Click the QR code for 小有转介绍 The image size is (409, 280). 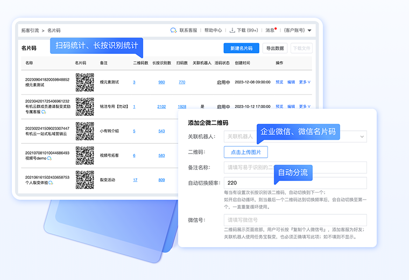pos(85,131)
